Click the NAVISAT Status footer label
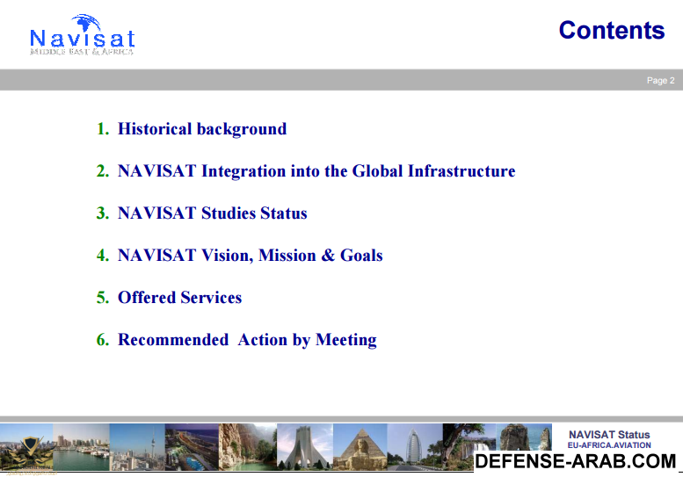This screenshot has width=683, height=477. pos(609,435)
